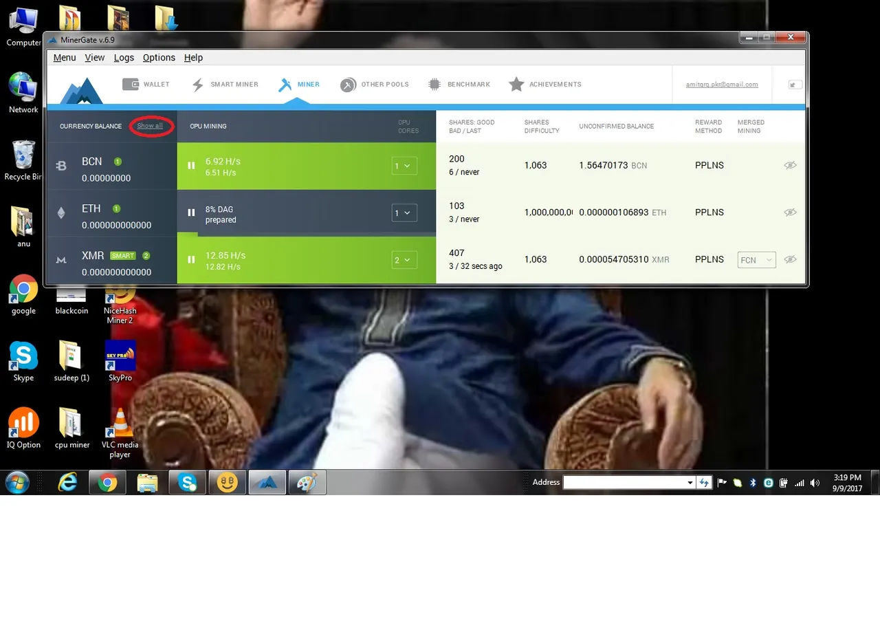
Task: Click the BCN unconfirmed balance 1.56470173
Action: pyautogui.click(x=604, y=166)
